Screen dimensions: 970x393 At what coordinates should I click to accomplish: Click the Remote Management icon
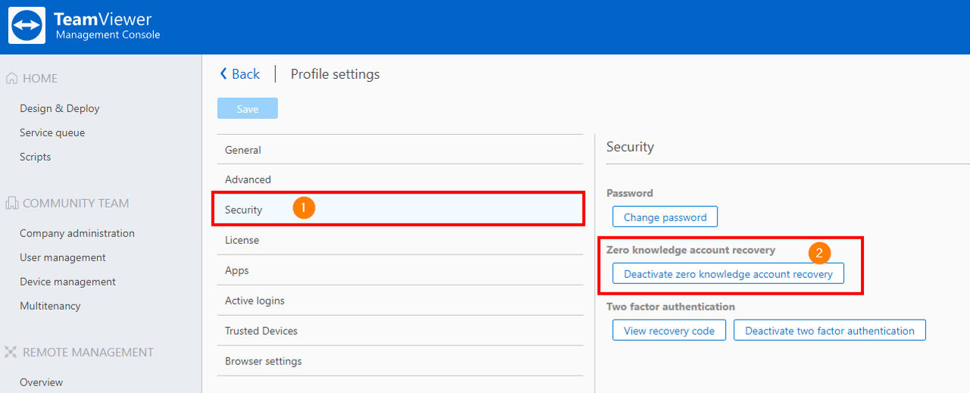pos(11,352)
